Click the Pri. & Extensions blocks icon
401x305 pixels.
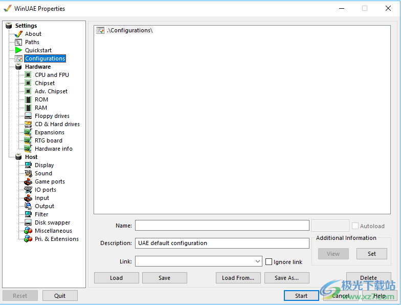28,239
